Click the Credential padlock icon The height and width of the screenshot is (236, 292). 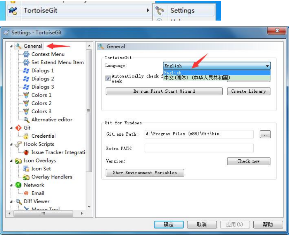[x=26, y=136]
